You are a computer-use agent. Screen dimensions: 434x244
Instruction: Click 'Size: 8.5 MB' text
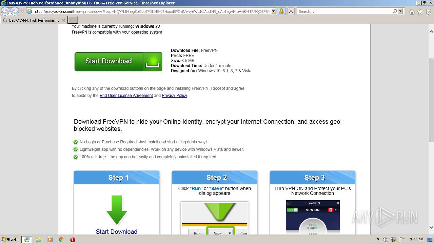(183, 61)
